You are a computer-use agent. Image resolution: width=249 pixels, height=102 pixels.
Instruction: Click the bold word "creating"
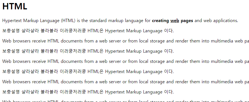coord(161,21)
